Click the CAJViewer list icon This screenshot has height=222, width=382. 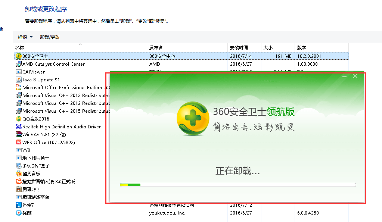tap(19, 72)
